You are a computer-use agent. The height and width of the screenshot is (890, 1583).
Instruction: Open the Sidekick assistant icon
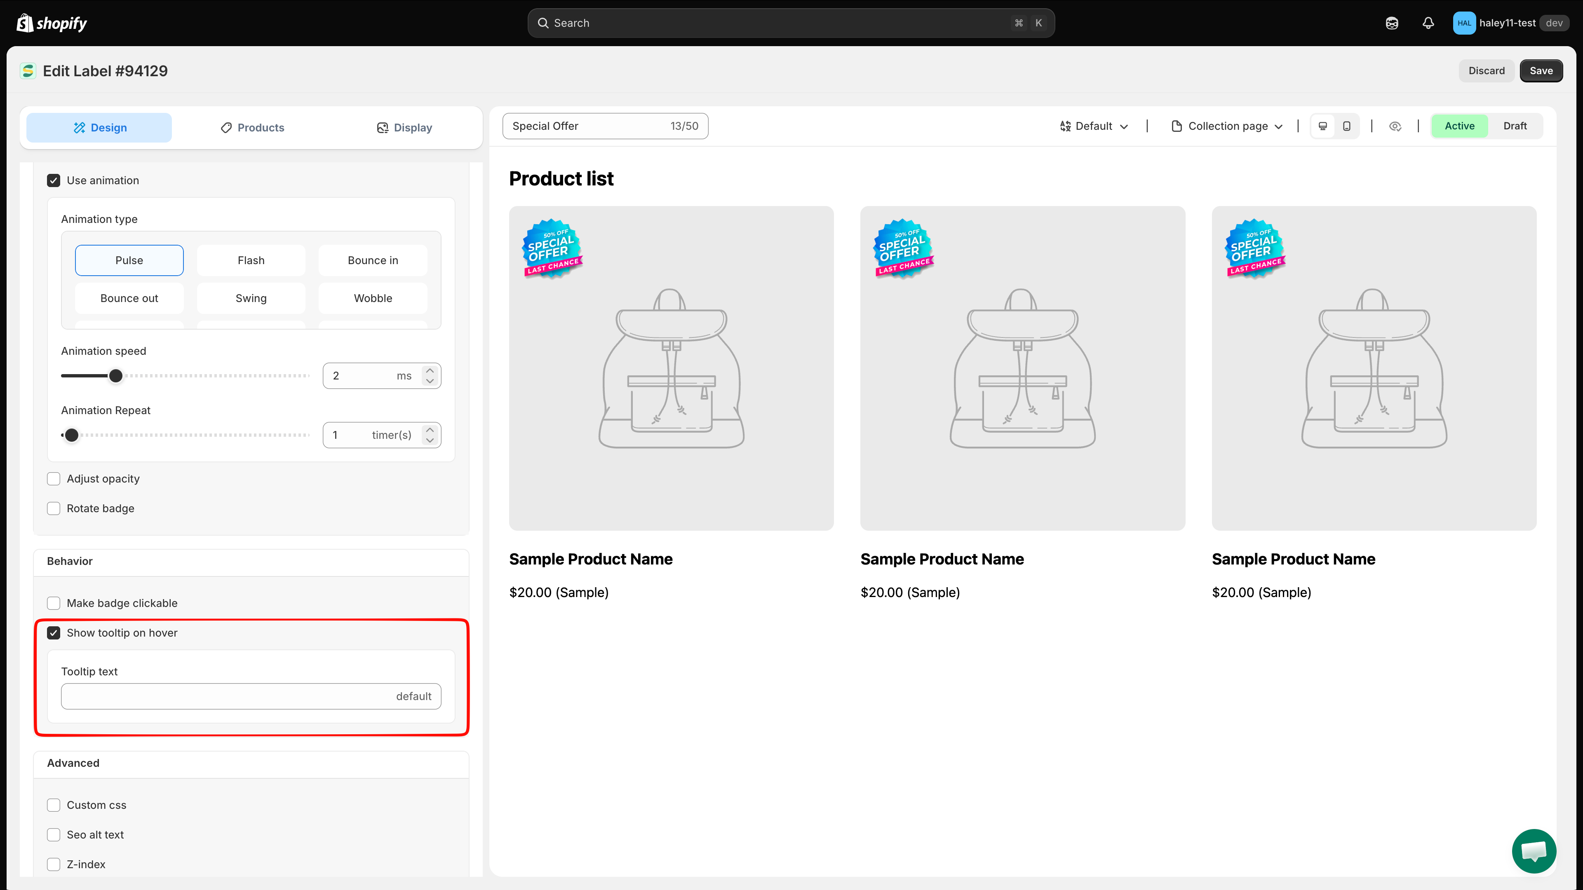click(x=1392, y=23)
